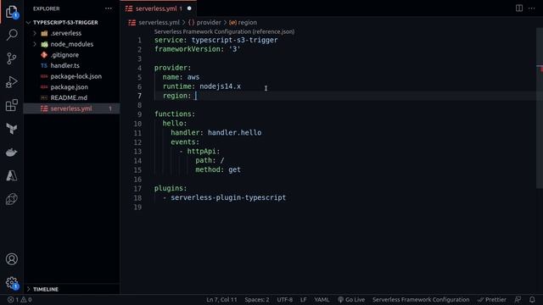Click frameworkVersion: '3' on line 2
The height and width of the screenshot is (305, 543).
(x=197, y=49)
